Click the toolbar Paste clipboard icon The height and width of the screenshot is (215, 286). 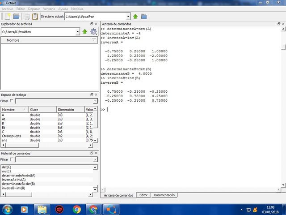tap(35, 17)
